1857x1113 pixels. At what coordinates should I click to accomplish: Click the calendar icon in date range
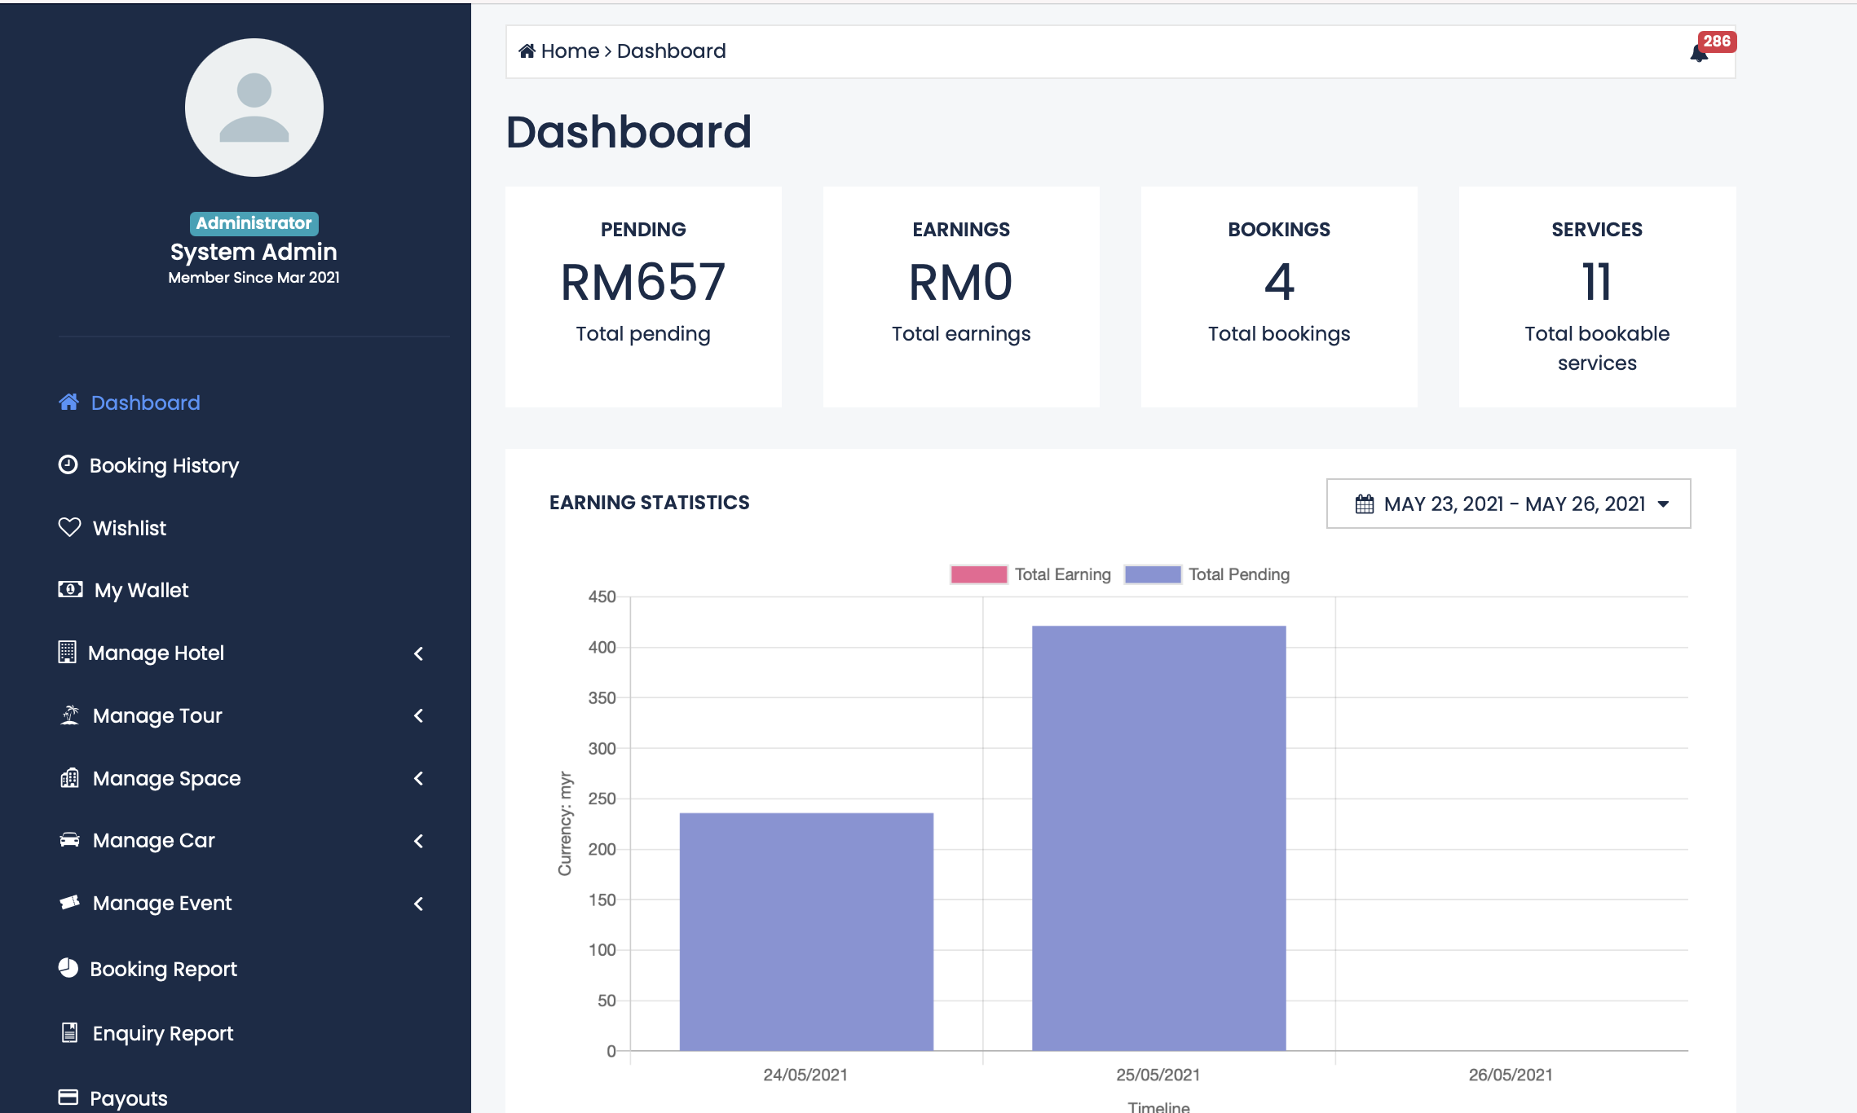(x=1364, y=504)
